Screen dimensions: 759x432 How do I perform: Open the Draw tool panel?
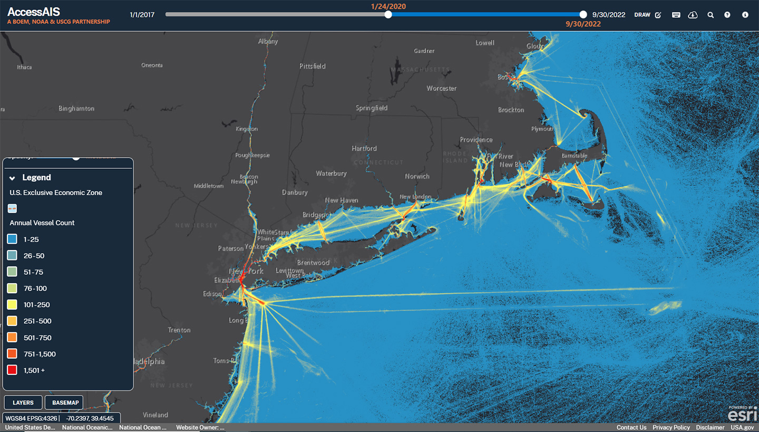(x=642, y=15)
